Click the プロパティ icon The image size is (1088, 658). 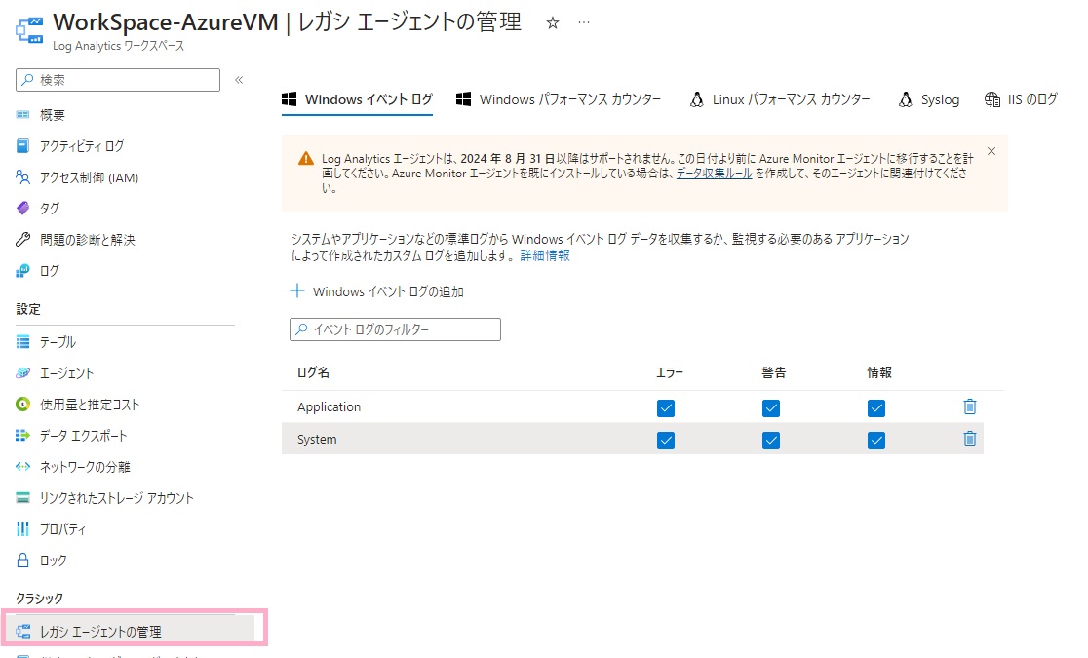[x=22, y=529]
